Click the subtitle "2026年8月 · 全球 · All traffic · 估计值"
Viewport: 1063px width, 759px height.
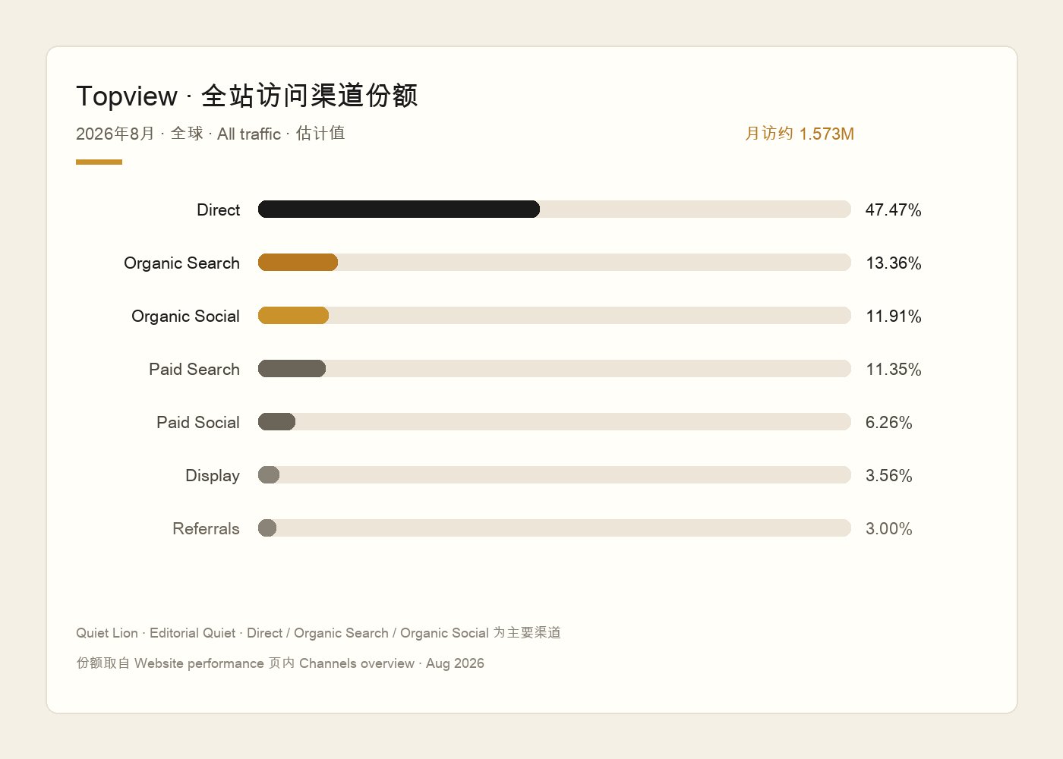[210, 134]
